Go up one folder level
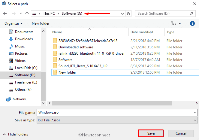 27,14
